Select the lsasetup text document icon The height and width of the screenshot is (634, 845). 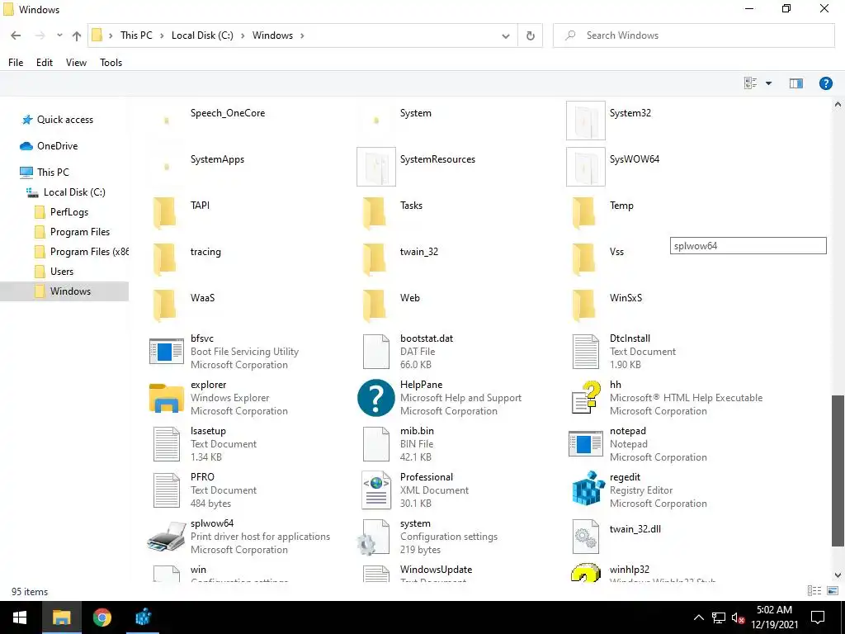tap(166, 444)
